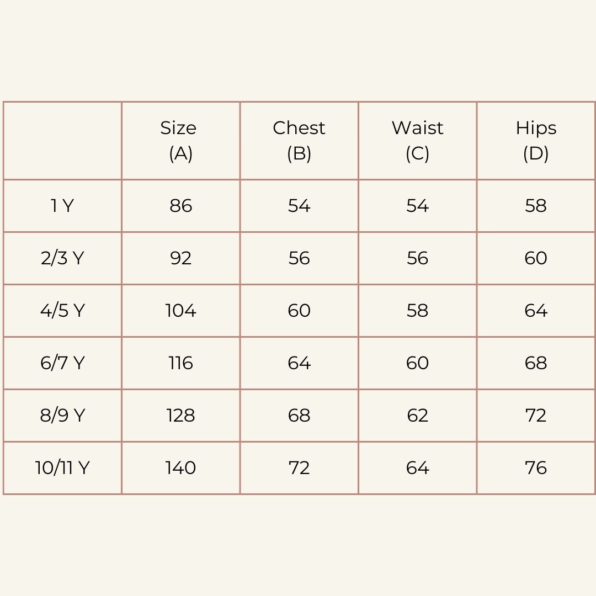This screenshot has height=596, width=596.
Task: Click the empty top-left header cell
Action: click(x=62, y=141)
